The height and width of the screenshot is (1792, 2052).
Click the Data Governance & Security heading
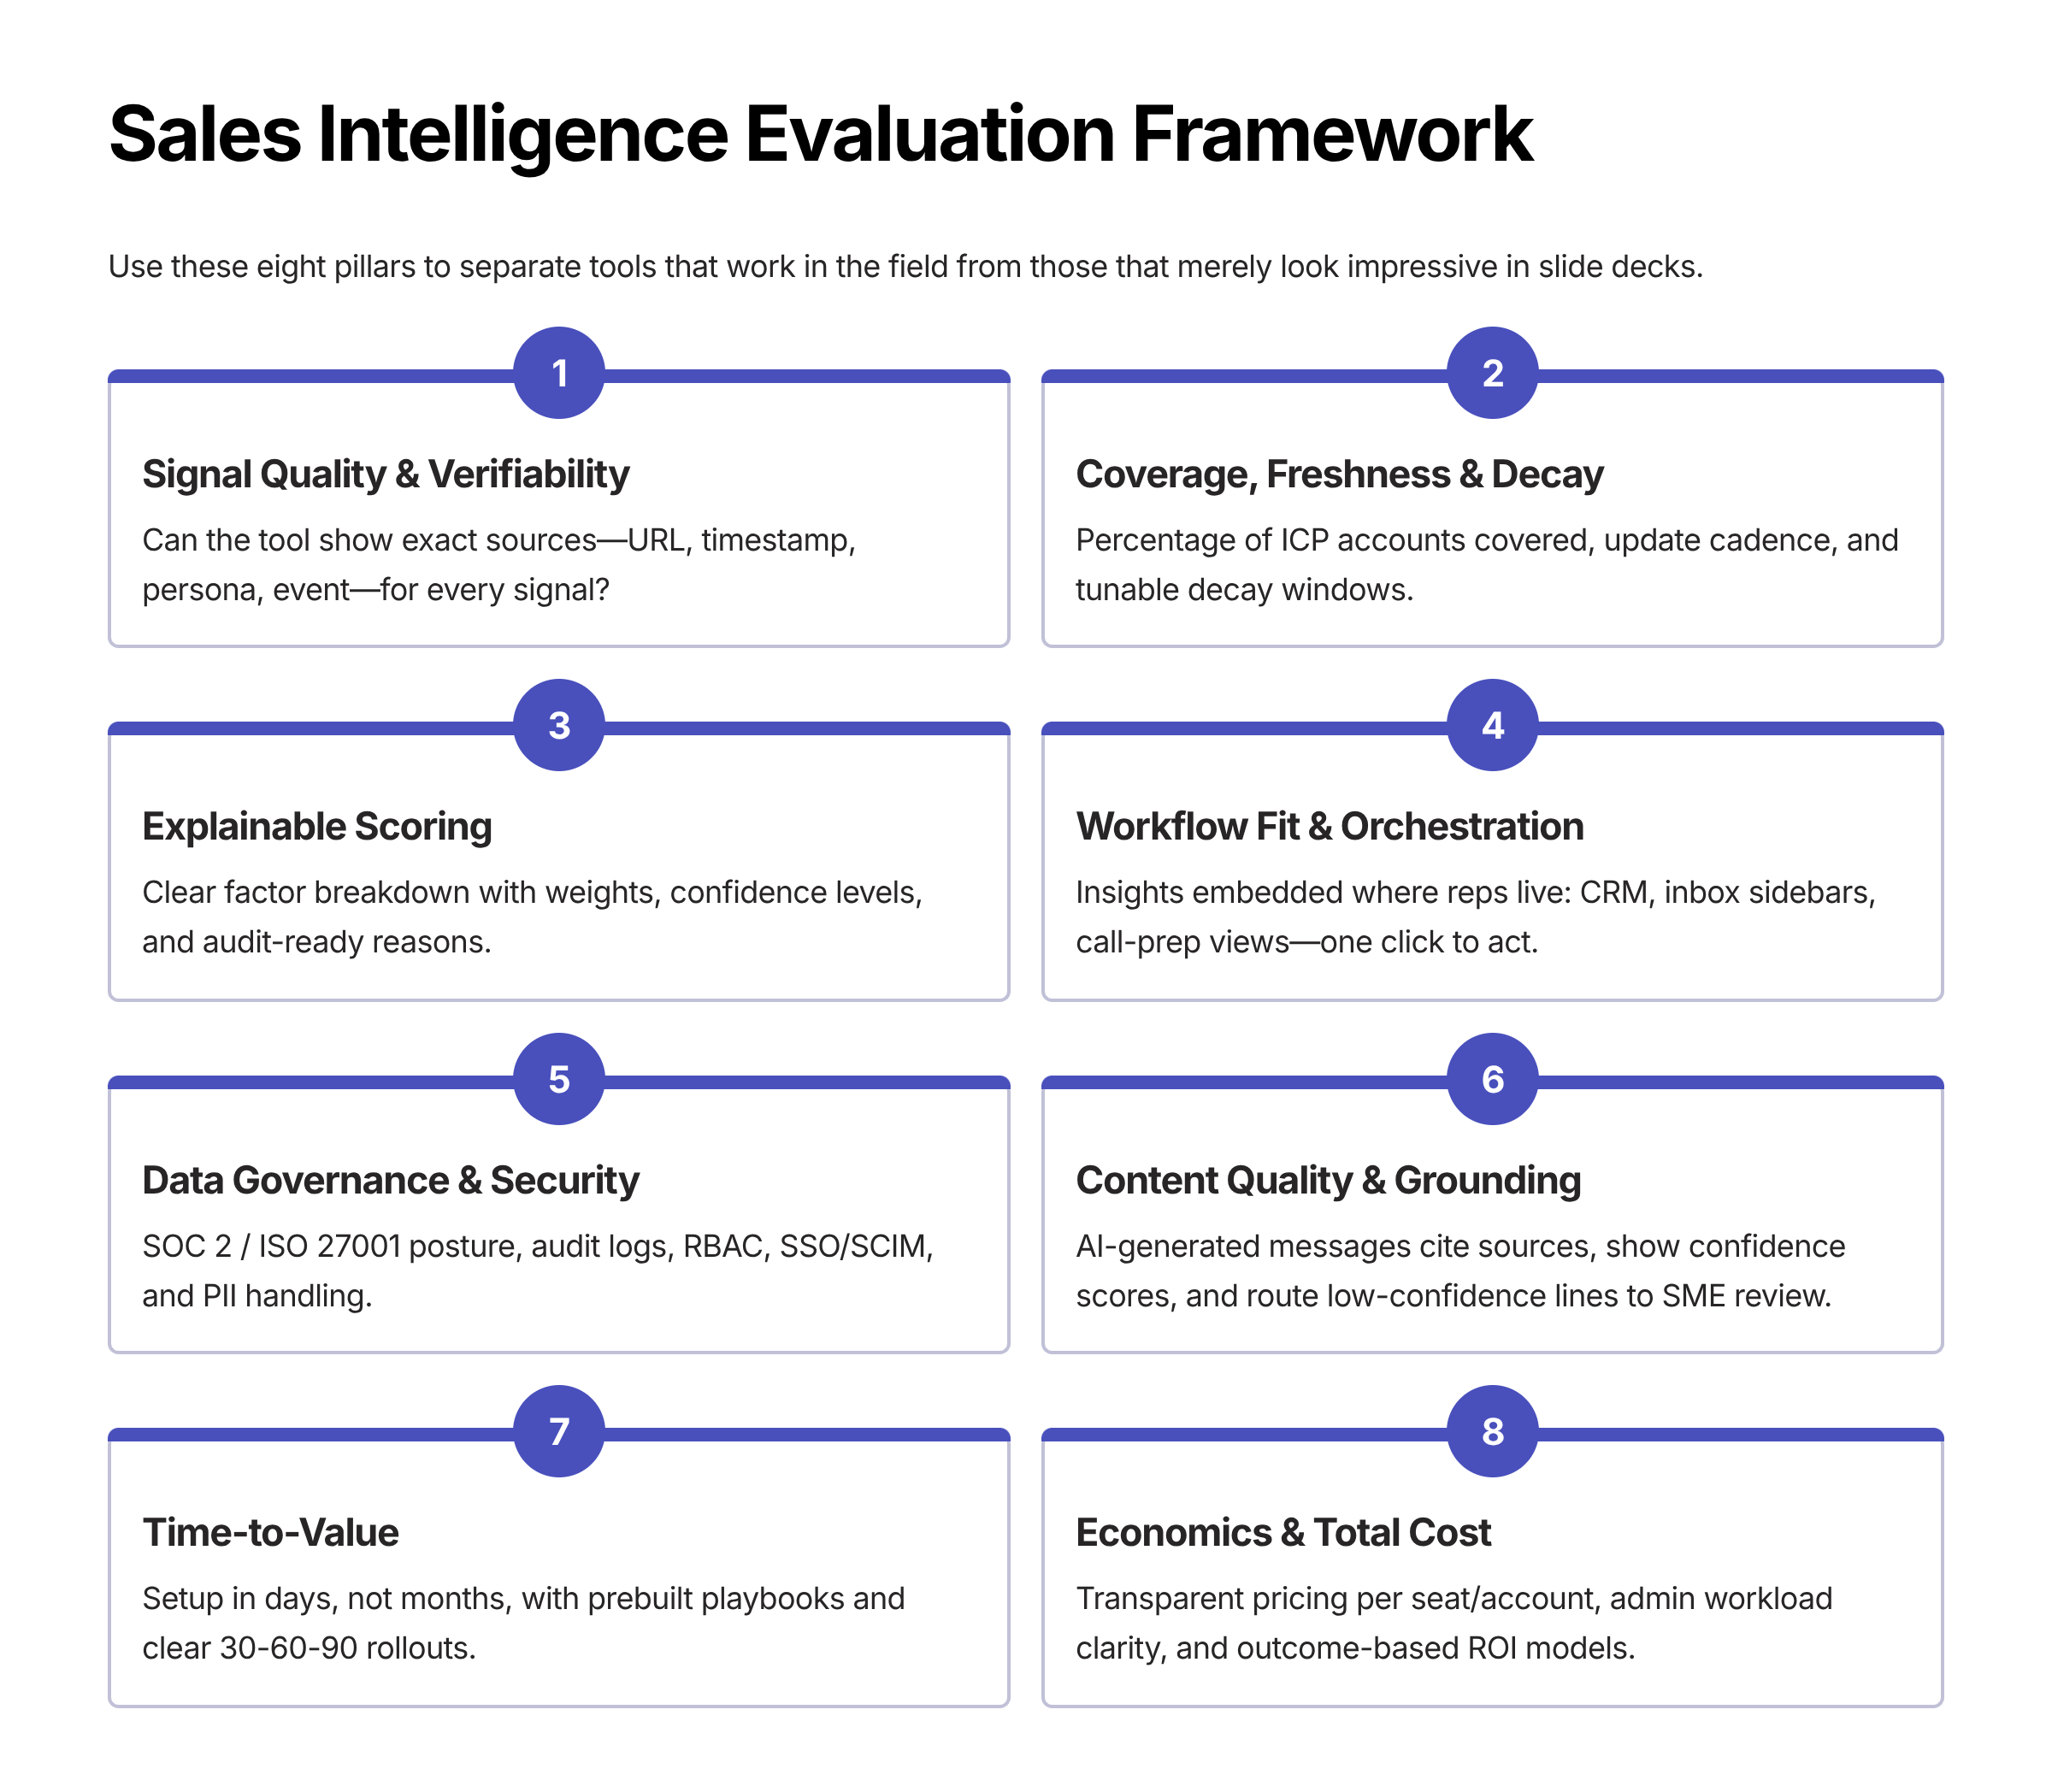coord(390,1180)
